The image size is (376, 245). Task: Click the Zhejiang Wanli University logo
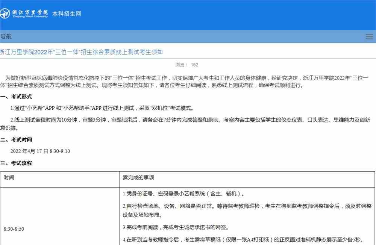[x=24, y=13]
